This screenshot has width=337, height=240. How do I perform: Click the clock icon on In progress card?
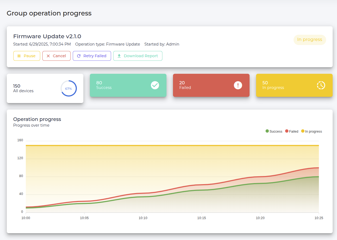321,85
